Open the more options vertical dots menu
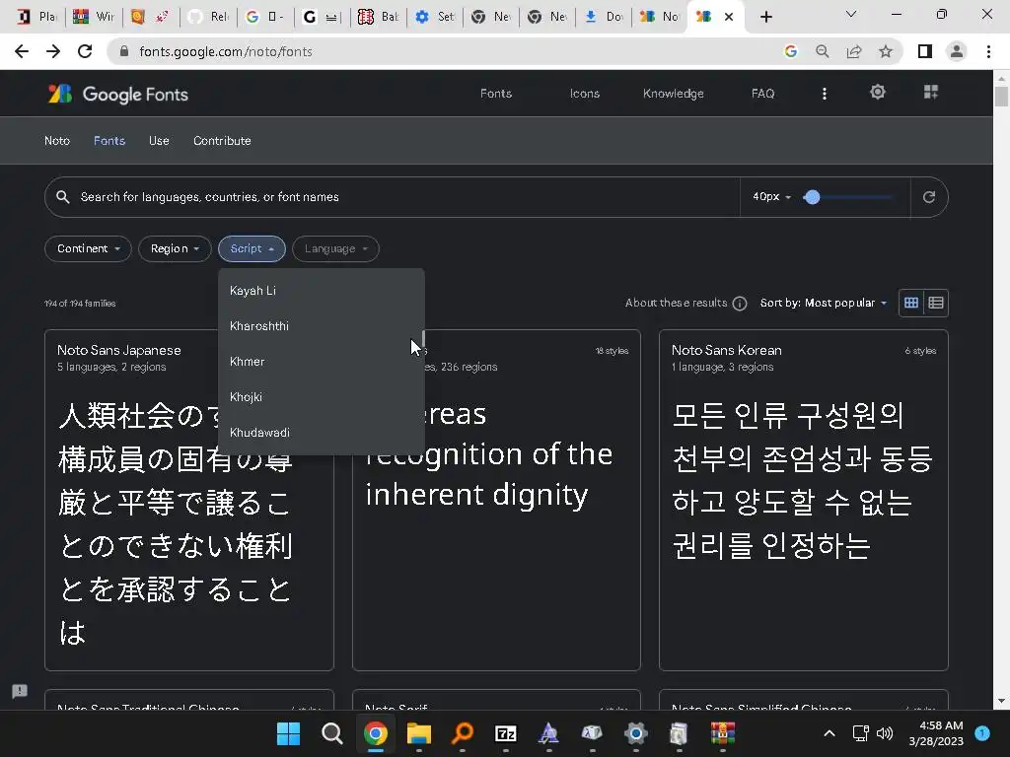 pos(824,94)
